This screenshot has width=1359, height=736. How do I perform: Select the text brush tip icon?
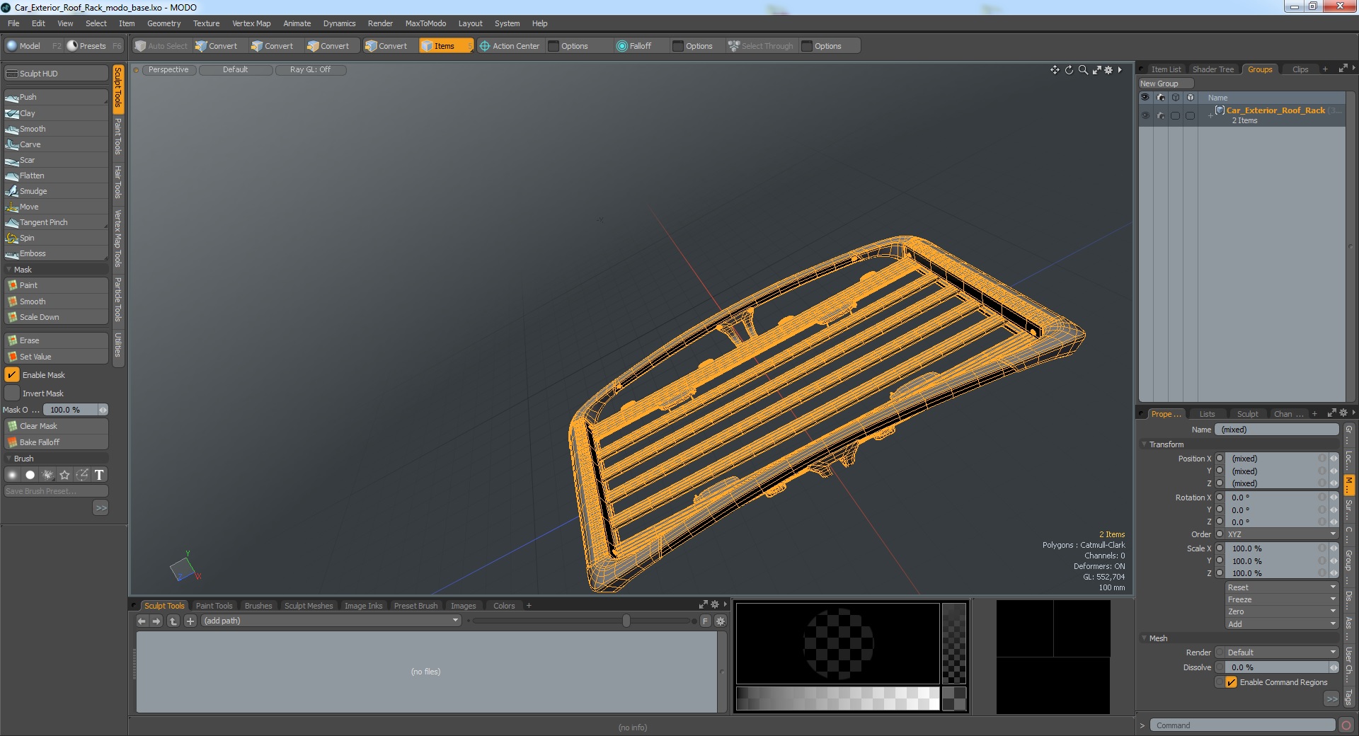click(x=99, y=475)
